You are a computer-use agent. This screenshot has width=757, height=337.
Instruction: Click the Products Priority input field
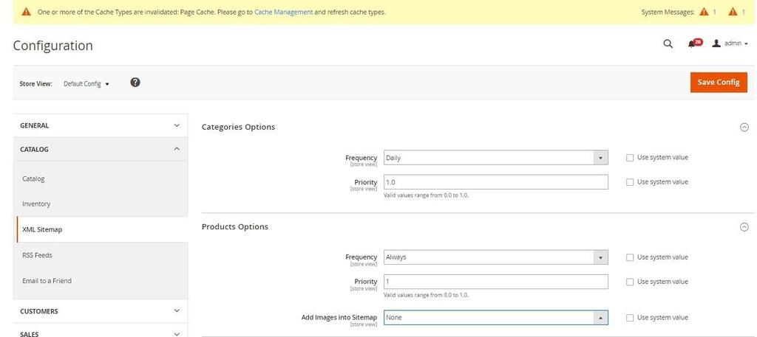pyautogui.click(x=495, y=282)
